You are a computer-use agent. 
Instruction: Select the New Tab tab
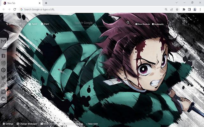(x=22, y=3)
